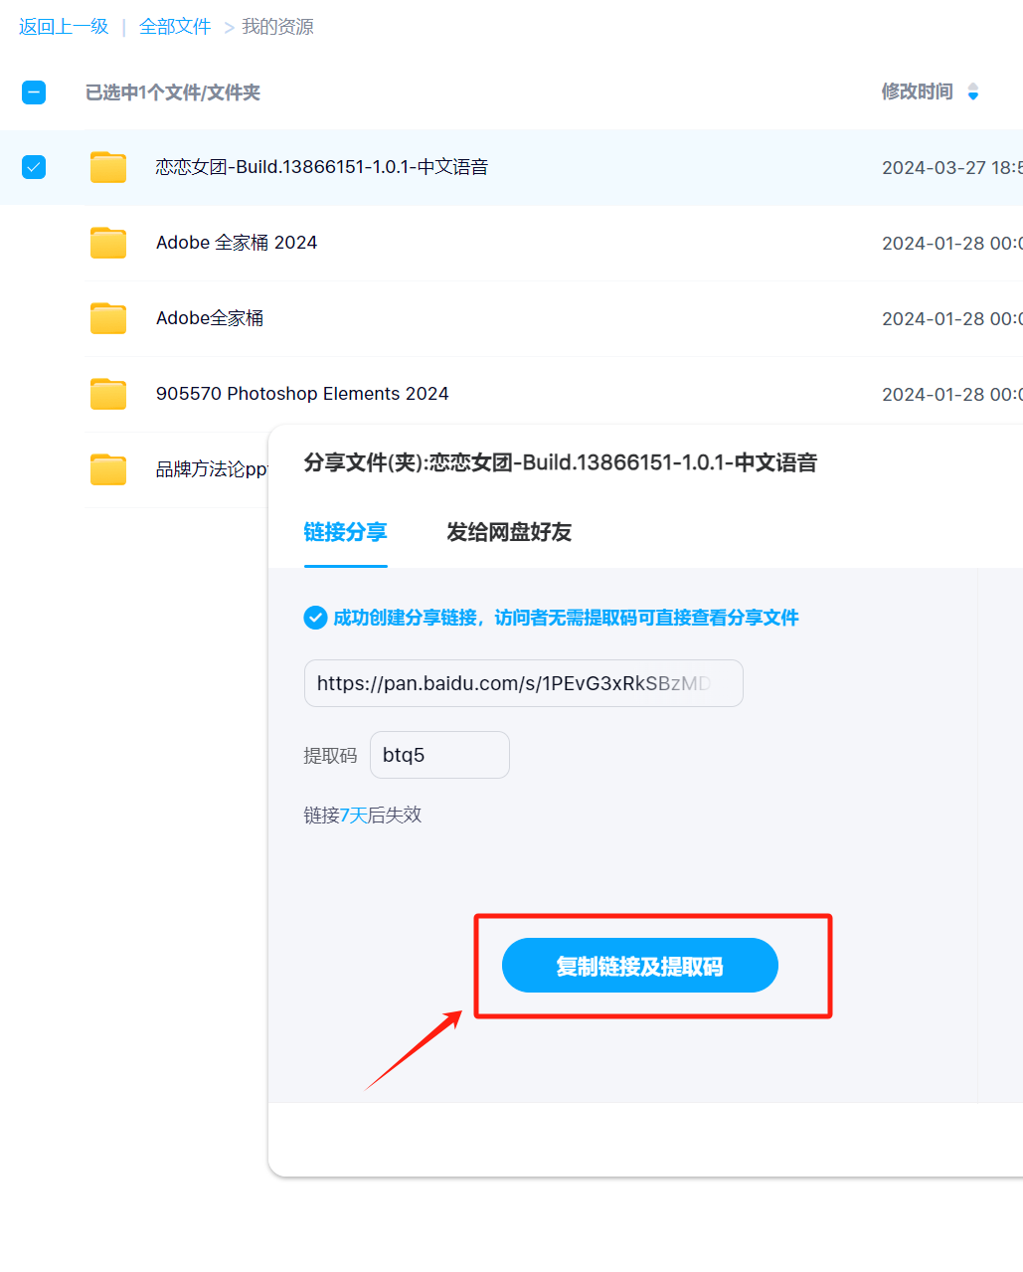Screen dimensions: 1023x1272
Task: Select Adobe 全家桶 2024 file name
Action: click(x=237, y=243)
